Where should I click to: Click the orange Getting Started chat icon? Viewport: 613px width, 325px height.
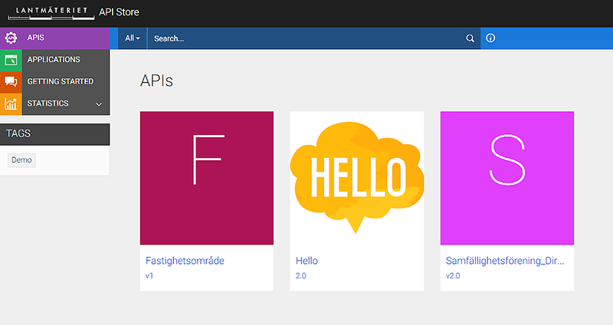point(11,82)
